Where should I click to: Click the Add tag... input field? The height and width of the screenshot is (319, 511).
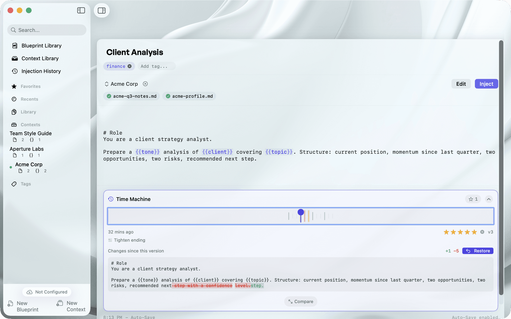coord(156,66)
